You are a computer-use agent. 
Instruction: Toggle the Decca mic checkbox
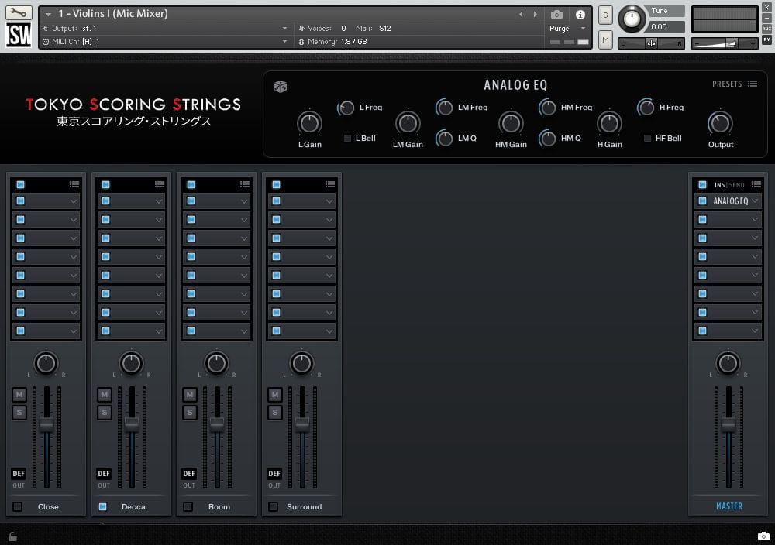pos(102,506)
